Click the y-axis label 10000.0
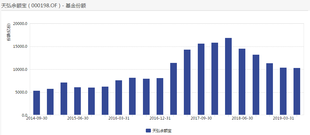Screen dimensions: 310x135 click(20, 69)
